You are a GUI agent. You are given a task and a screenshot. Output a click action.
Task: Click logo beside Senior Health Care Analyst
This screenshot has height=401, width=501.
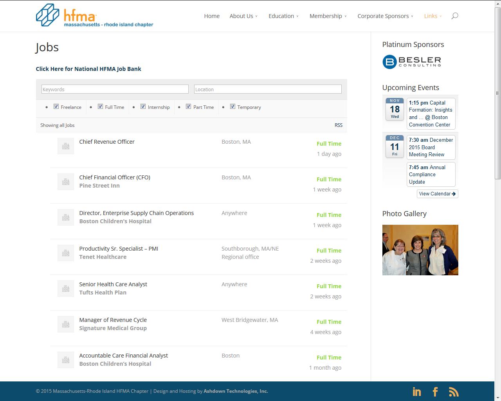66,289
